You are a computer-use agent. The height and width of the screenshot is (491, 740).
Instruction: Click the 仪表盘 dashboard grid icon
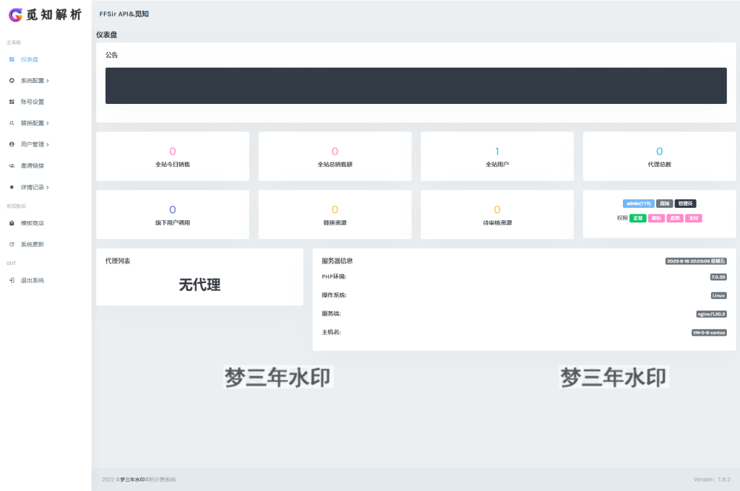12,59
